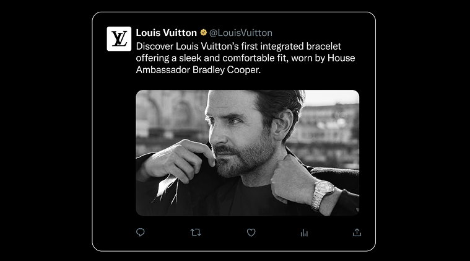The height and width of the screenshot is (261, 470).
Task: Click the gold verified badge
Action: 202,33
